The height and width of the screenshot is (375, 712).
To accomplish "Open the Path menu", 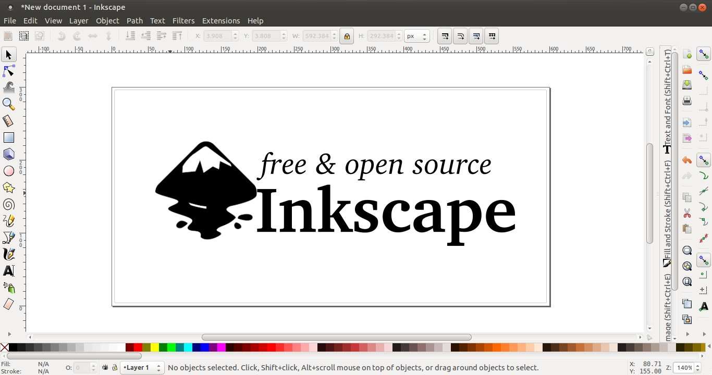I will [134, 21].
